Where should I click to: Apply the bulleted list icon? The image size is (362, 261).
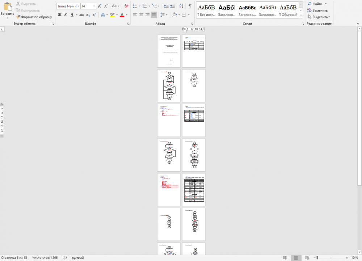click(135, 6)
